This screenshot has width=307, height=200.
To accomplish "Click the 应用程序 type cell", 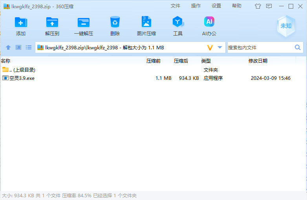I will coord(213,78).
